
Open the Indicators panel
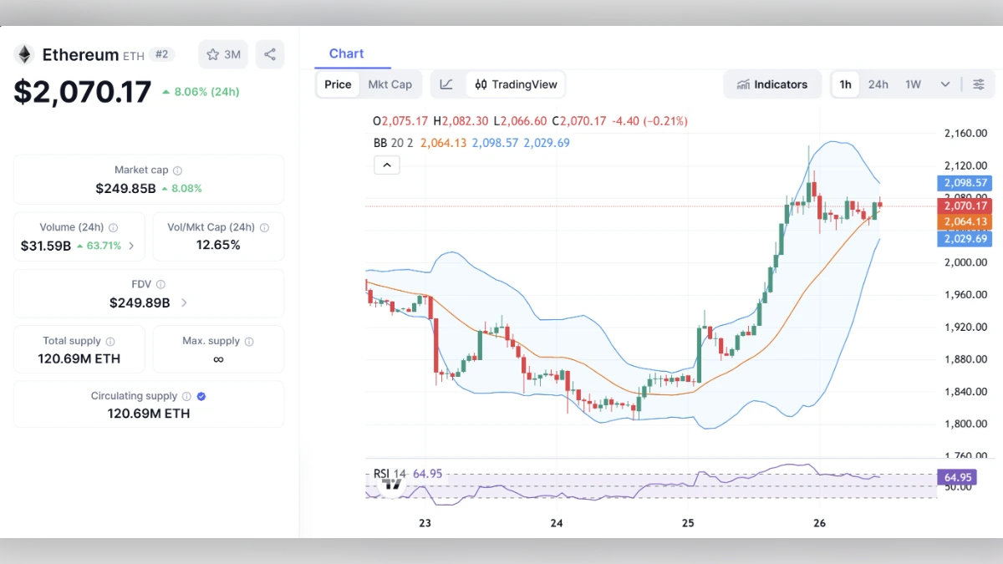click(771, 84)
